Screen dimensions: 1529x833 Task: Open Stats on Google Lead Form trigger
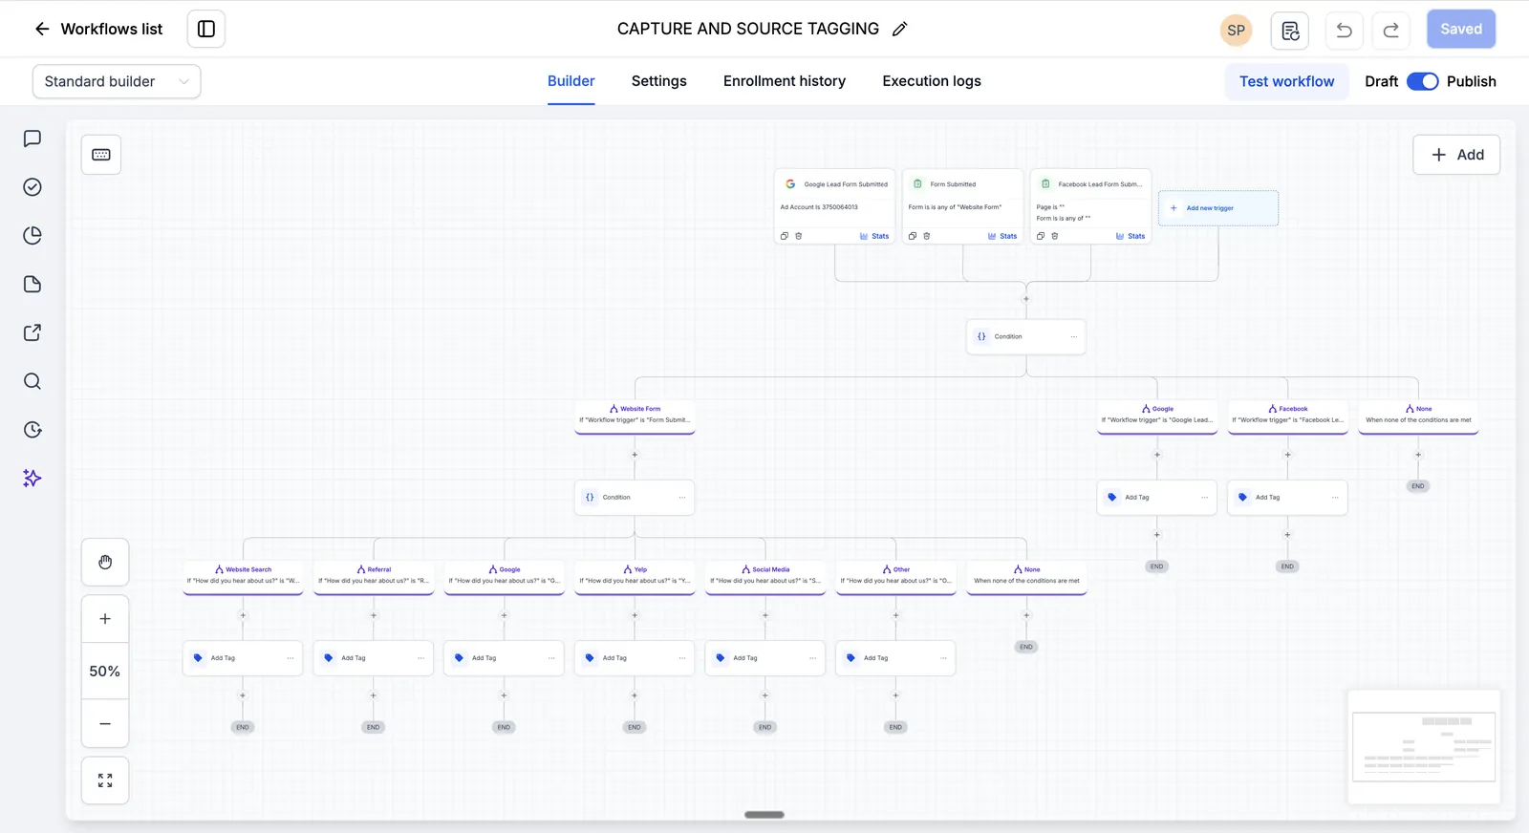(874, 236)
